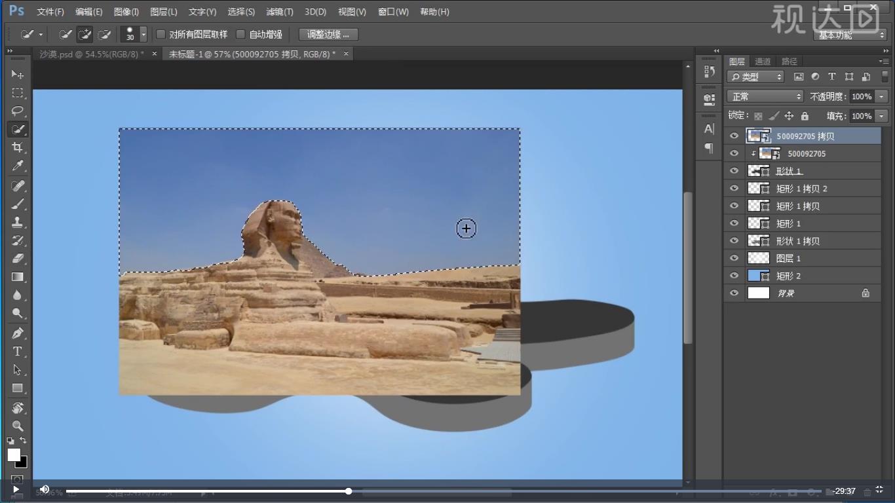Select the Lasso tool
Viewport: 895px width, 503px height.
point(18,111)
